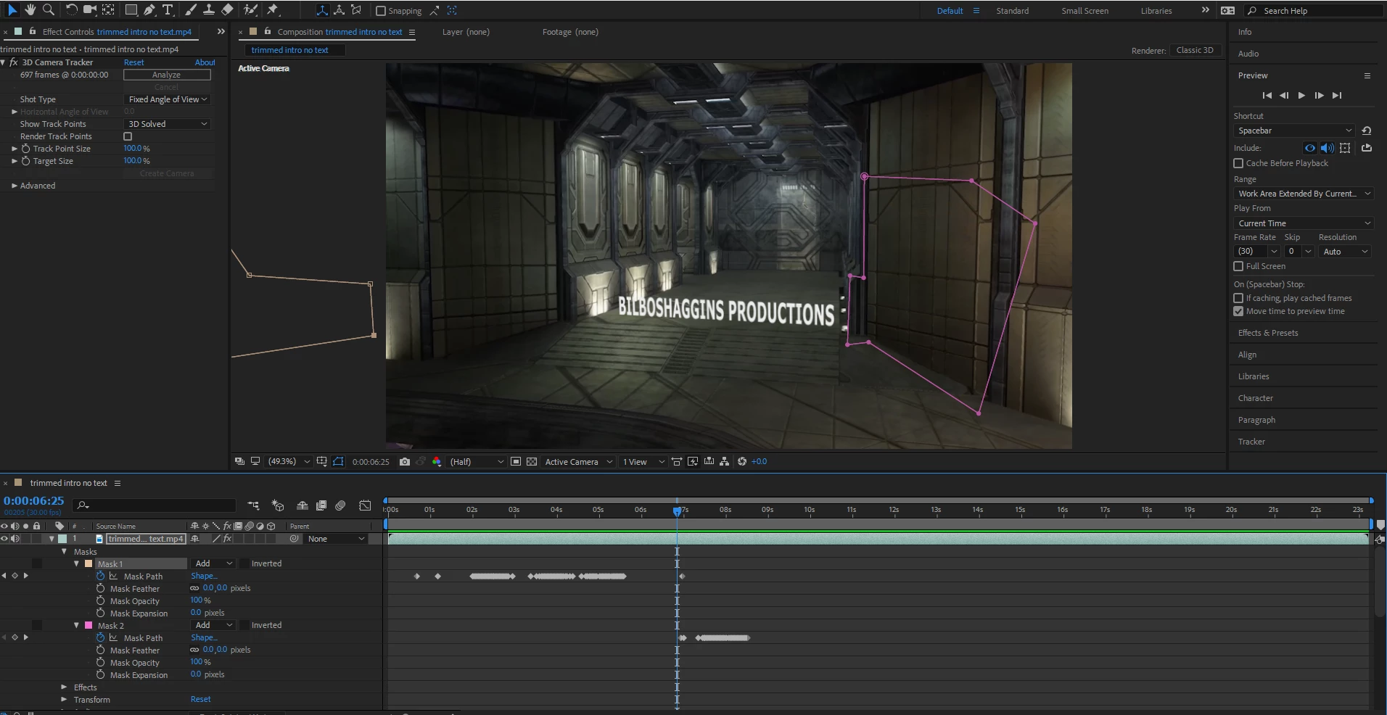Enable the Snapping checkbox
This screenshot has height=715, width=1387.
click(381, 11)
